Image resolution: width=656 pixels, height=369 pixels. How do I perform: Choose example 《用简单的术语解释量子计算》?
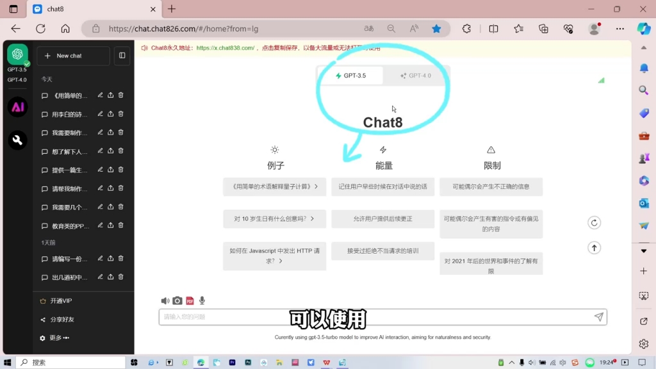point(274,186)
